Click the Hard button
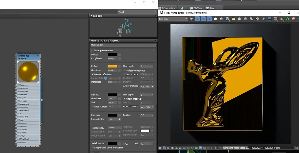The height and width of the screenshot is (153, 299). 211,8
